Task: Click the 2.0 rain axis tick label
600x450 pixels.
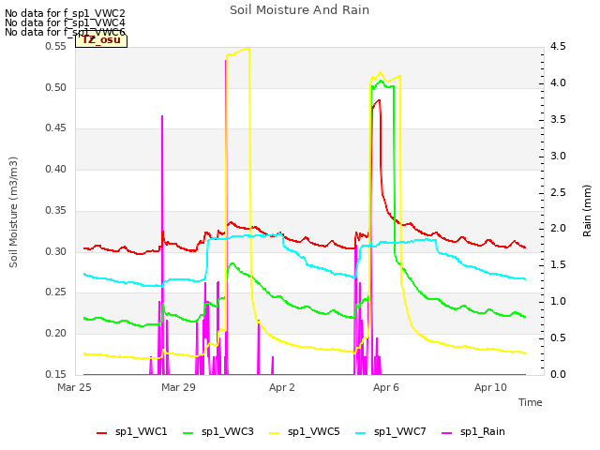Action: [558, 229]
